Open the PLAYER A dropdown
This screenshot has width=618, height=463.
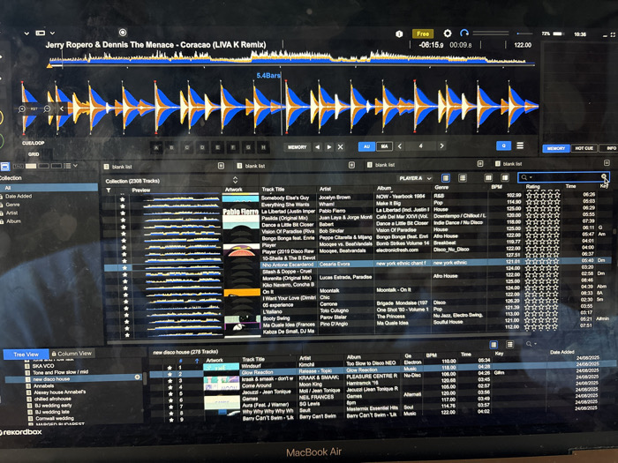point(415,178)
